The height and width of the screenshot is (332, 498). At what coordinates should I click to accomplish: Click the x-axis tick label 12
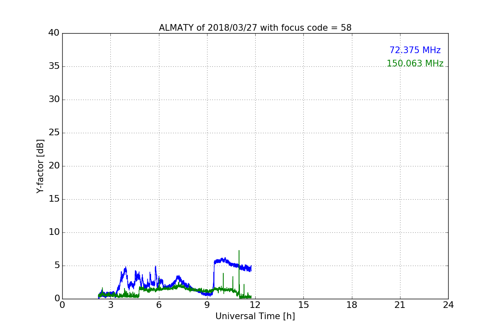point(255,305)
